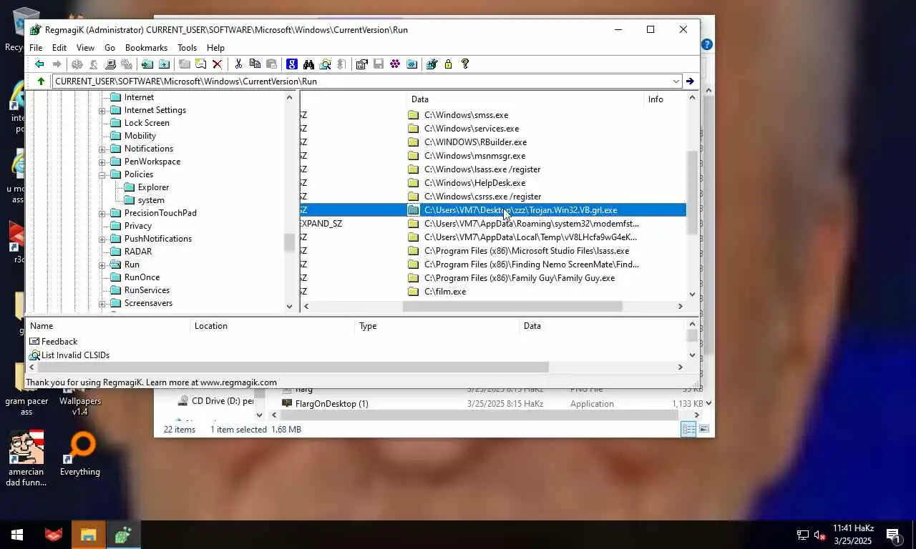This screenshot has width=916, height=549.
Task: Go back with the green left arrow
Action: coord(39,64)
